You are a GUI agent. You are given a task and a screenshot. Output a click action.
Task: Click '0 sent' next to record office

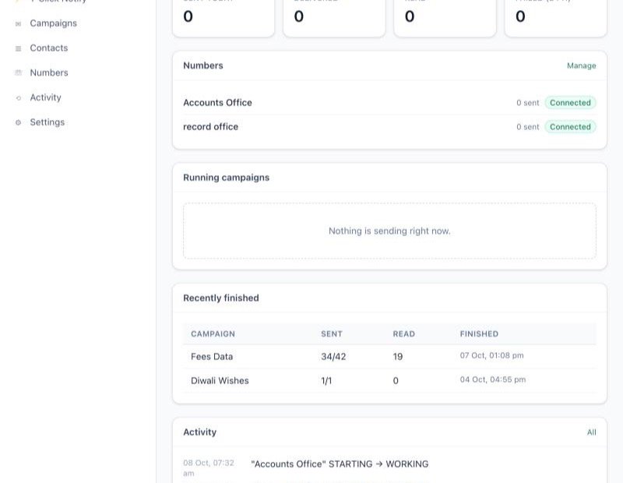pyautogui.click(x=528, y=127)
